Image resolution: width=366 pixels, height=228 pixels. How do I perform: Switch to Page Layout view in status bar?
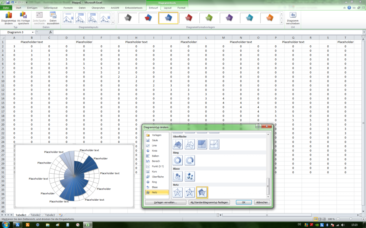click(320, 219)
